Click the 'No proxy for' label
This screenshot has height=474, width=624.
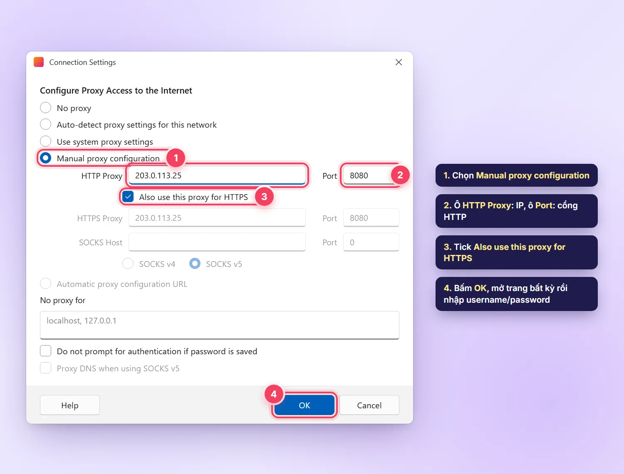coord(63,300)
